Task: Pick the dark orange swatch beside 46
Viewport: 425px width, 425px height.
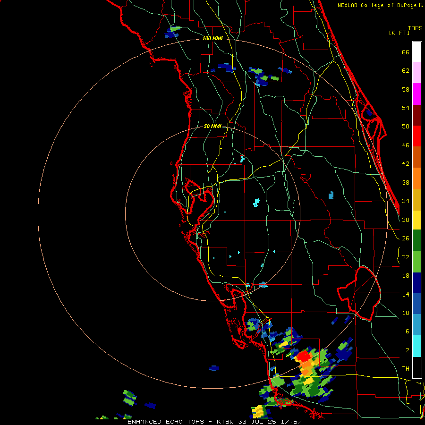Action: pos(417,157)
